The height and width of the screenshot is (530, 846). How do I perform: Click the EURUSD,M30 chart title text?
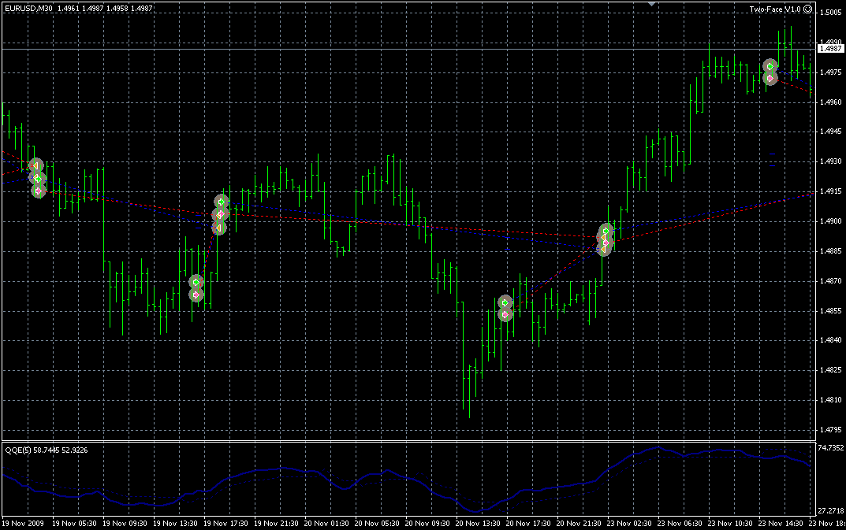[x=28, y=8]
